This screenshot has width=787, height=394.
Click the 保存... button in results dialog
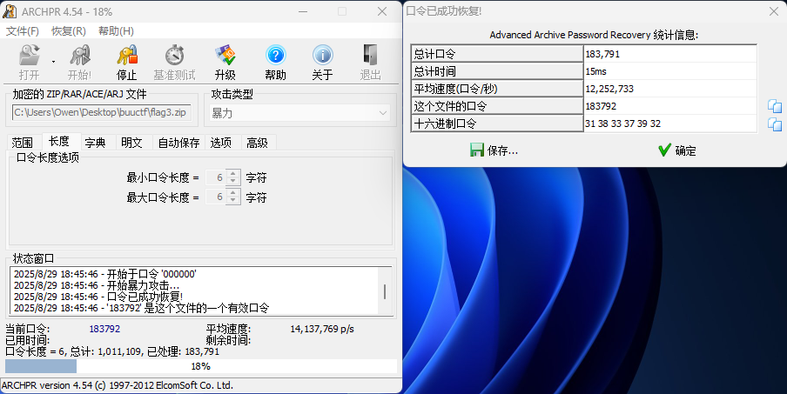coord(494,150)
